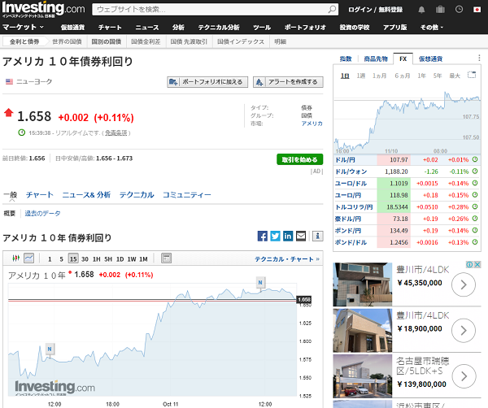
Task: Open ad info icon
Action: [x=469, y=265]
